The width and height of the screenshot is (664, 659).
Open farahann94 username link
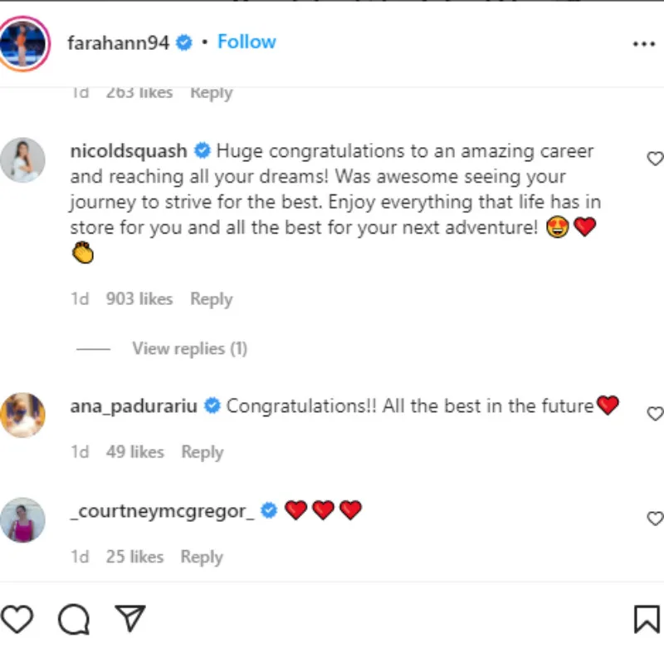click(119, 42)
